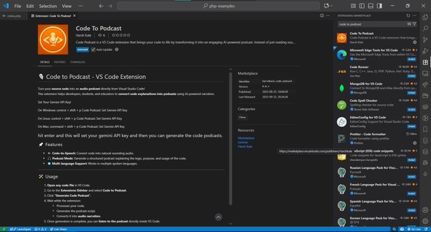Install the Russian Language Pack
Screen dimensions: 431x232
coord(411,176)
